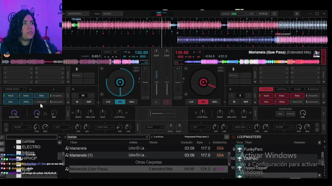Click the left deck CUE button
Screen dimensions: 332x186
click(x=108, y=102)
